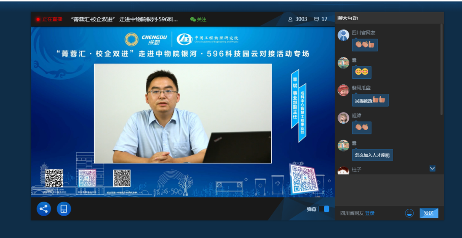This screenshot has height=238, width=462.
Task: Open the emoji picker smiley icon
Action: coord(409,213)
